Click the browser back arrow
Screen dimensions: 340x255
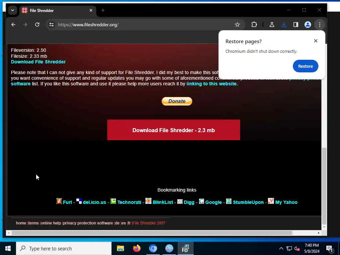pos(13,25)
